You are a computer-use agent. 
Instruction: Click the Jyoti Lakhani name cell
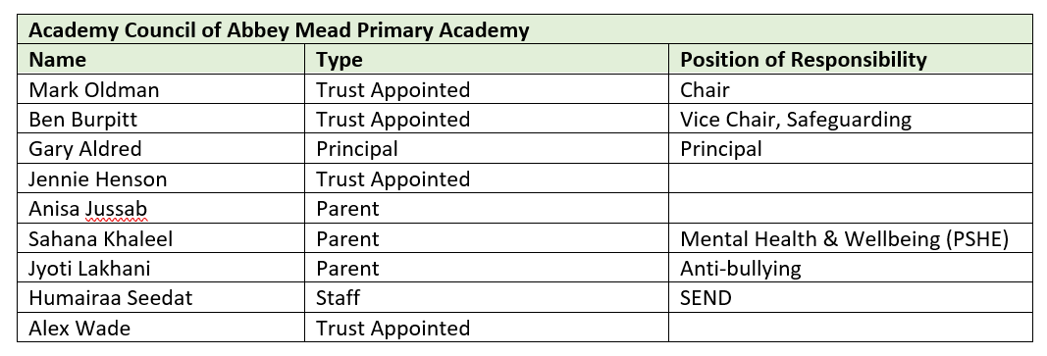pos(161,268)
